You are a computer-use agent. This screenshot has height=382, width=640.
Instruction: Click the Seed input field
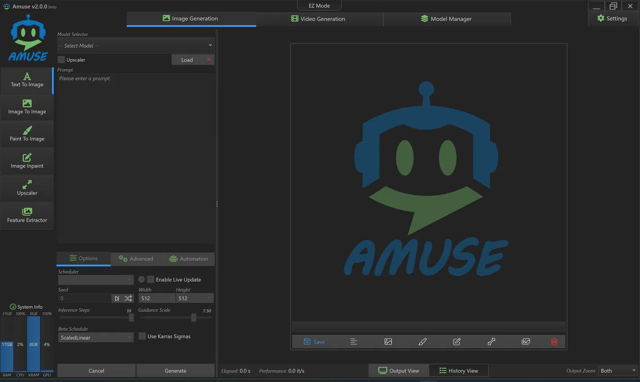[84, 298]
